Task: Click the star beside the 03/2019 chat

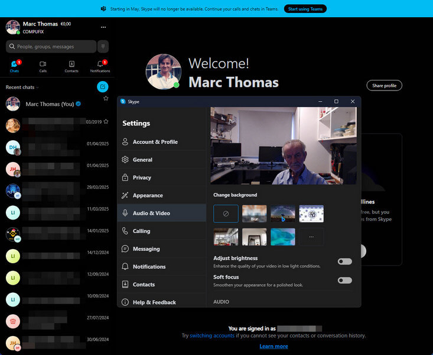Action: click(106, 121)
